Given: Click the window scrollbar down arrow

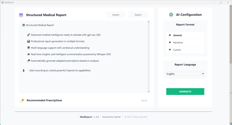Looking at the screenshot, I should (x=231, y=124).
